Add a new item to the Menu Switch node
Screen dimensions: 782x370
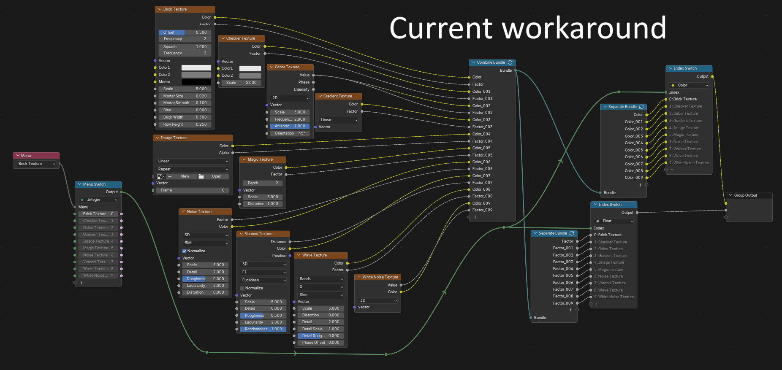click(x=81, y=283)
